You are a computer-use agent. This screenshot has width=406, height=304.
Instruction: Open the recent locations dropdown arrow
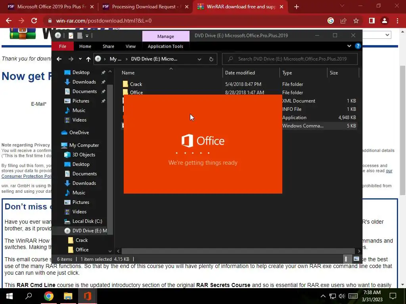(x=80, y=59)
